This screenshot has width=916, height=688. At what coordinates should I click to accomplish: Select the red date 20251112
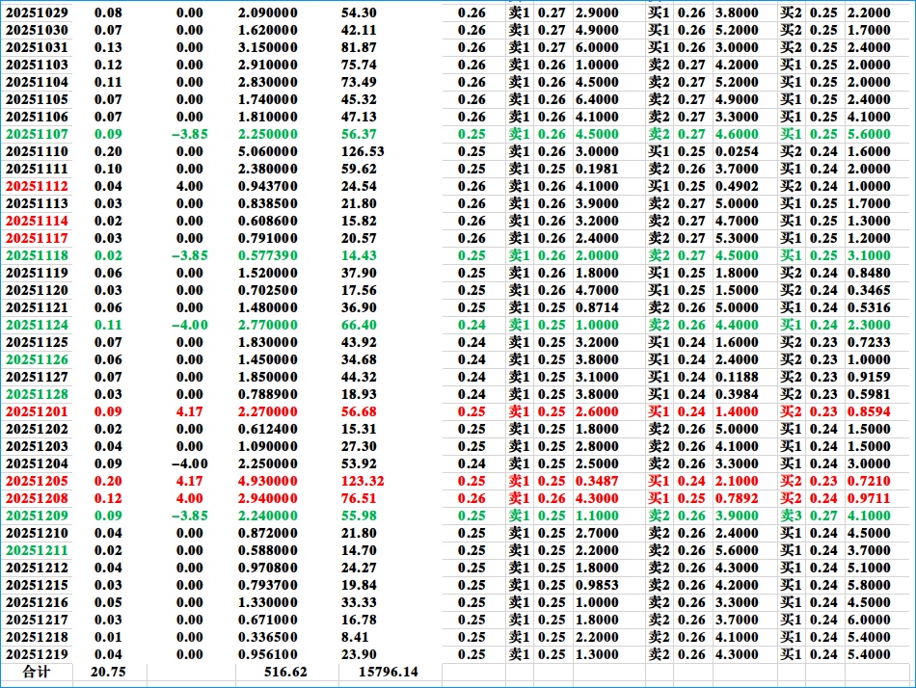[37, 186]
